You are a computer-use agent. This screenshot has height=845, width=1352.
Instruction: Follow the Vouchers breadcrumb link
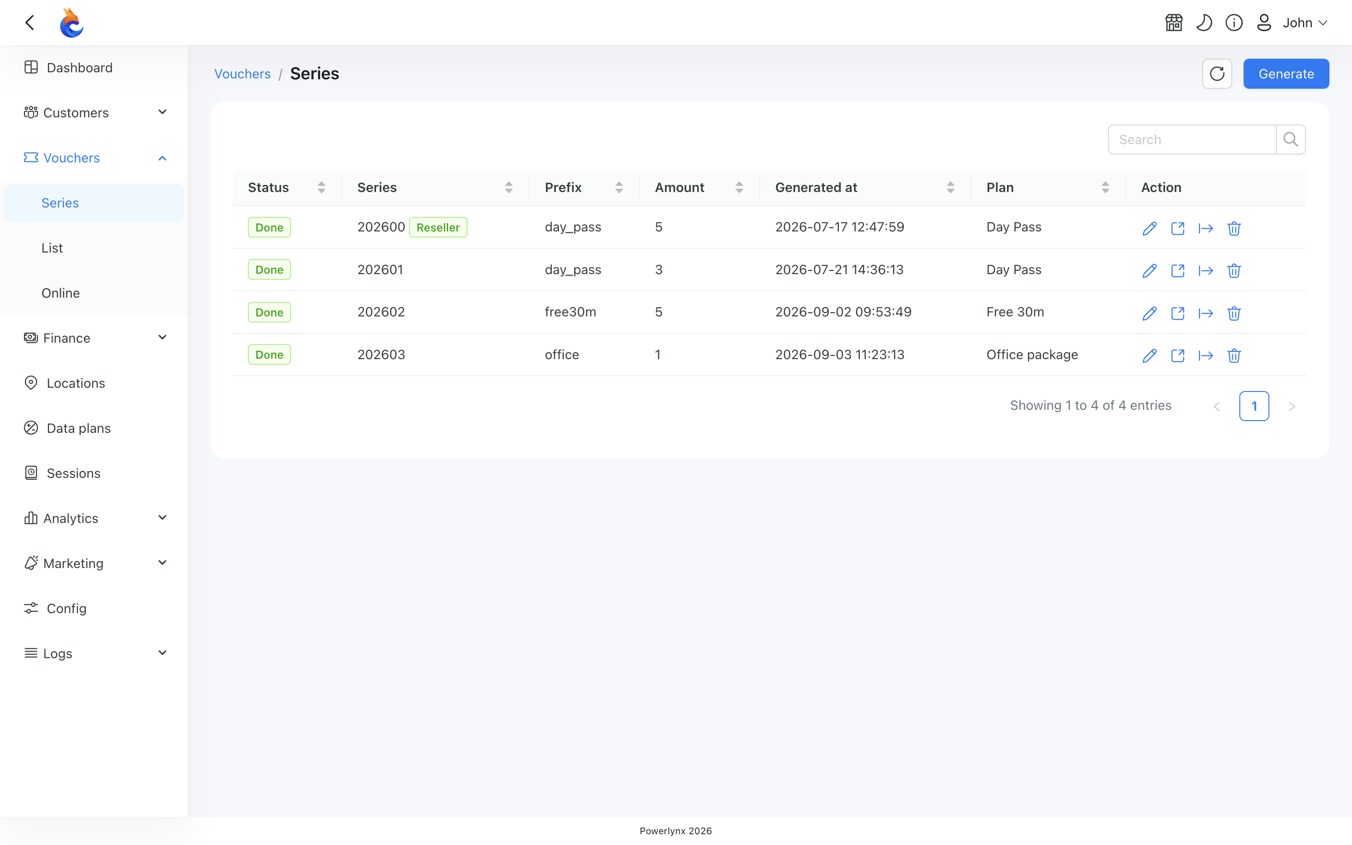[242, 74]
